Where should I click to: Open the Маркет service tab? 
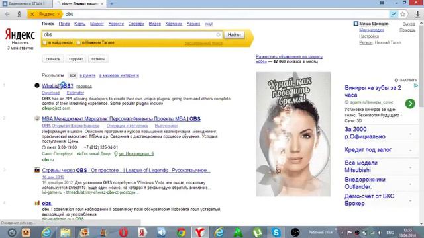point(97,24)
